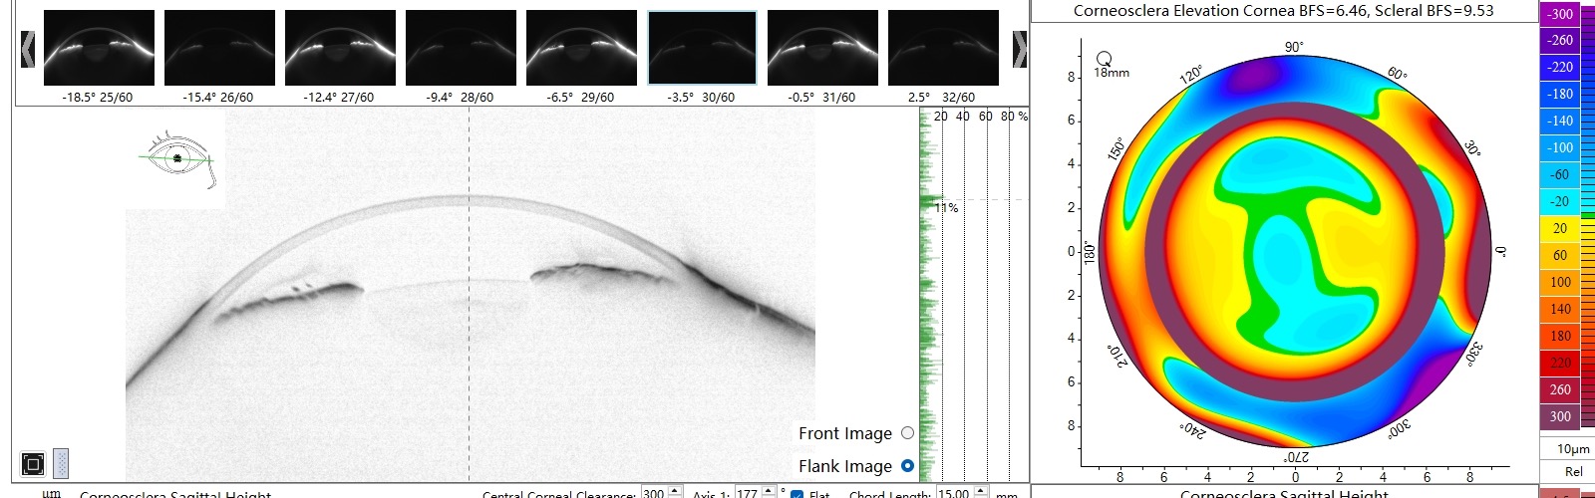Screen dimensions: 1595x498
Task: Adjust the Chord Length stepper arrow
Action: click(x=981, y=493)
